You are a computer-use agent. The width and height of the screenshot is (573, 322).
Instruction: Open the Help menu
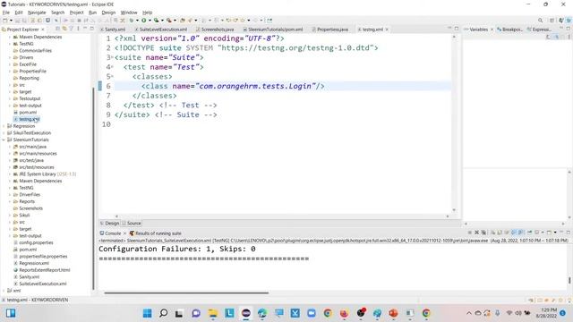point(147,13)
